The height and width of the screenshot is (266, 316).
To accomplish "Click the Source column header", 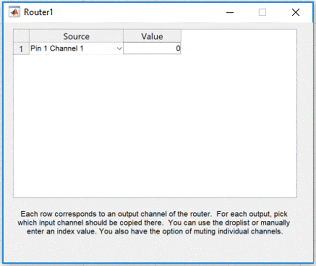I will (76, 36).
